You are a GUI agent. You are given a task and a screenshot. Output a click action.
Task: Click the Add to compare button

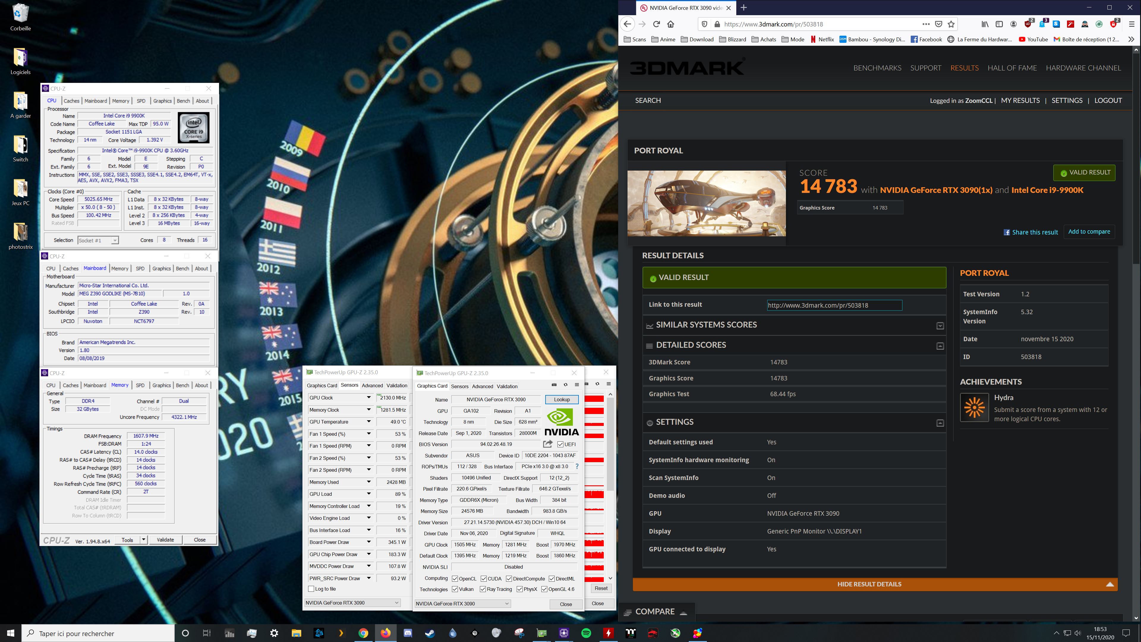click(1089, 231)
